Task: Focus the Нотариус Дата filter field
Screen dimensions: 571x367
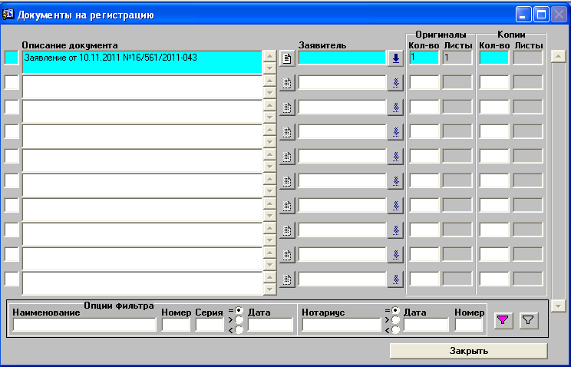Action: pyautogui.click(x=426, y=324)
